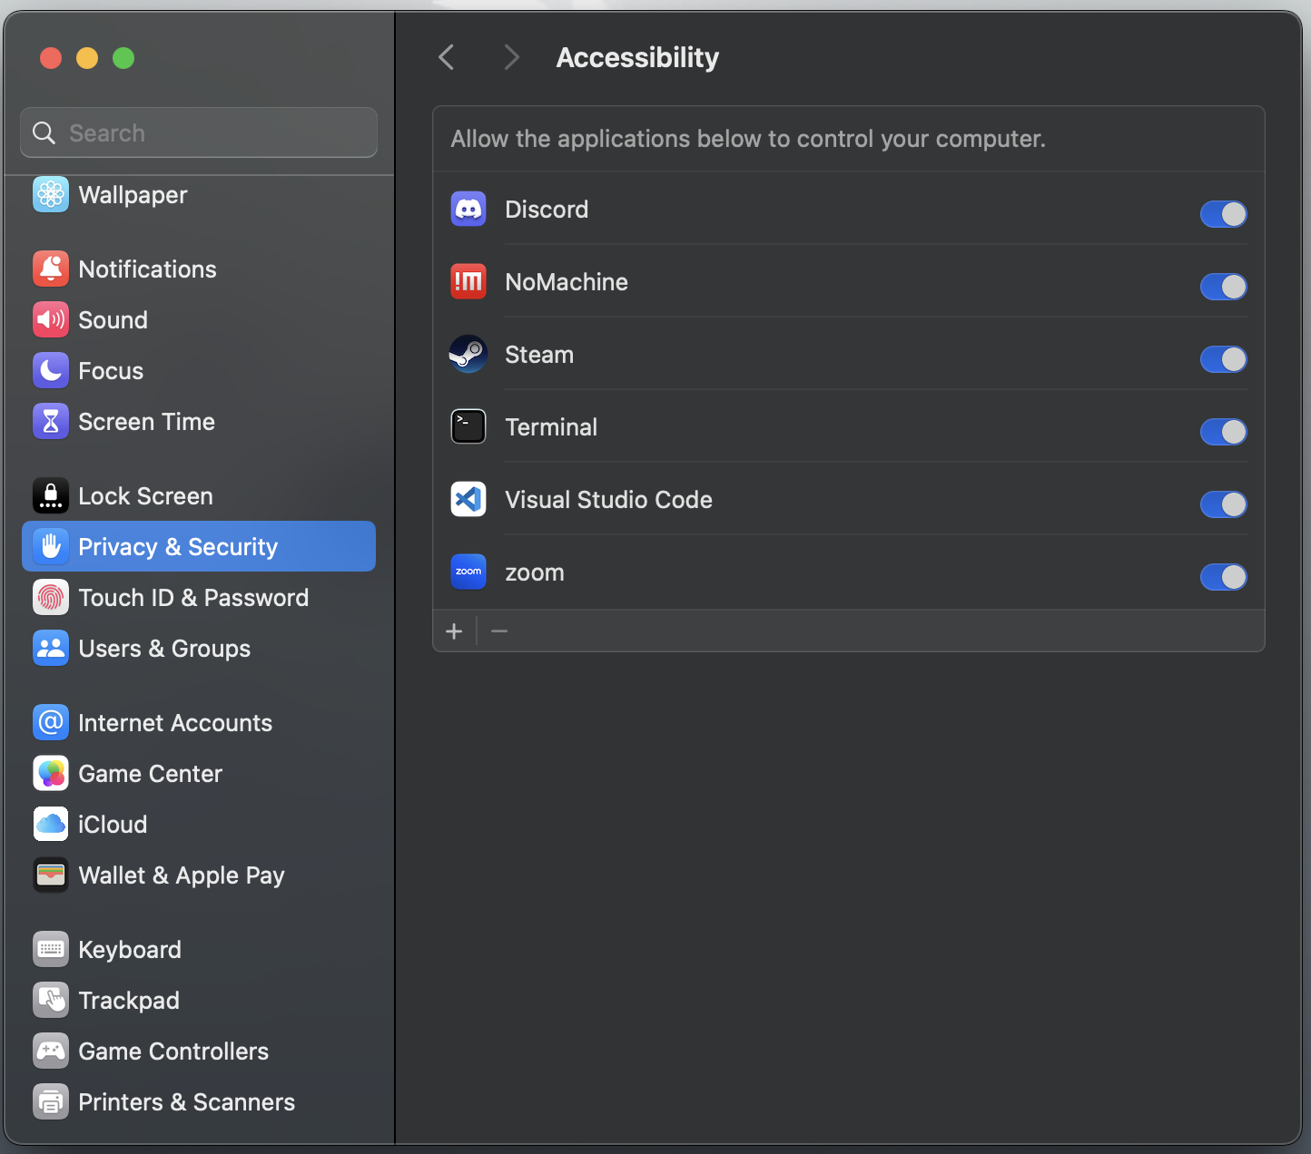Select Printers & Scanners label
This screenshot has width=1311, height=1154.
[187, 1102]
